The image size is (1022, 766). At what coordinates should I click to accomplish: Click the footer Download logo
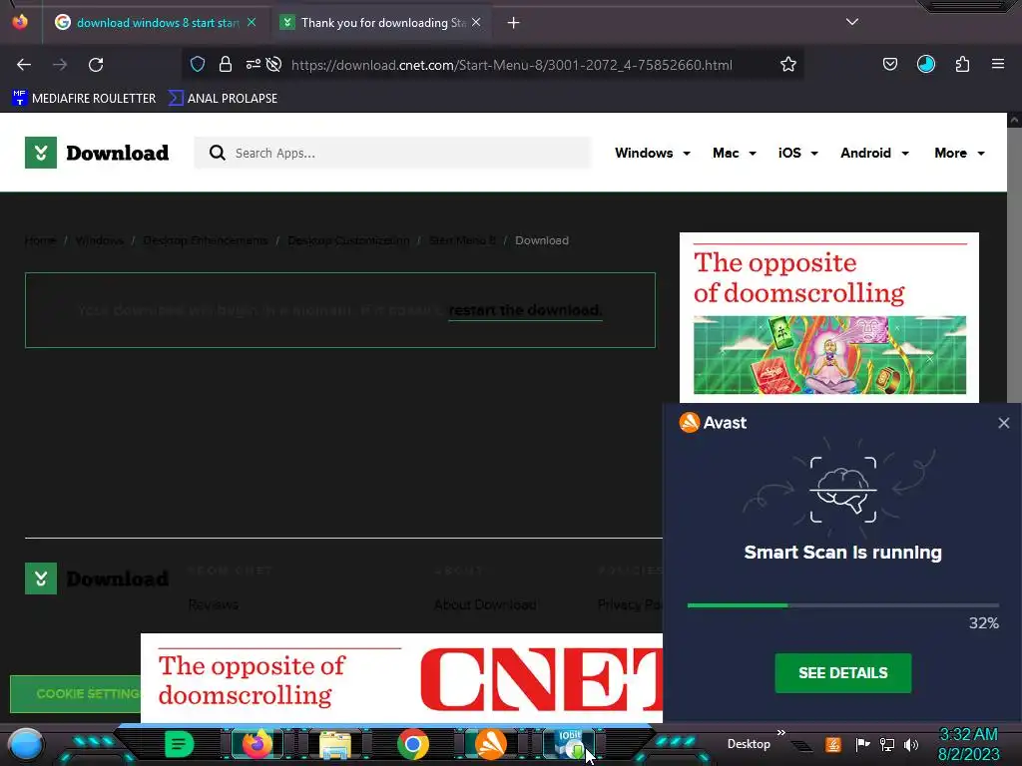97,578
